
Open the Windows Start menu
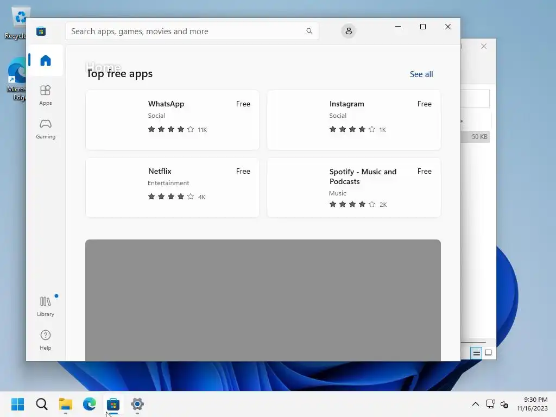(18, 404)
